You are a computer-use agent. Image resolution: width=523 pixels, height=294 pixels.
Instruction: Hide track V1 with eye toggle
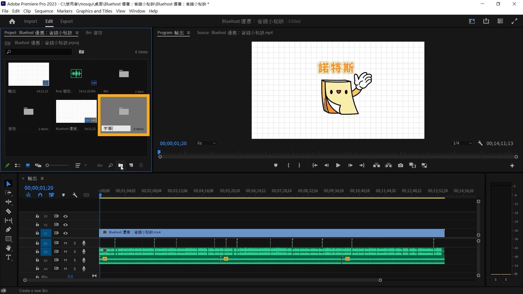pyautogui.click(x=65, y=233)
